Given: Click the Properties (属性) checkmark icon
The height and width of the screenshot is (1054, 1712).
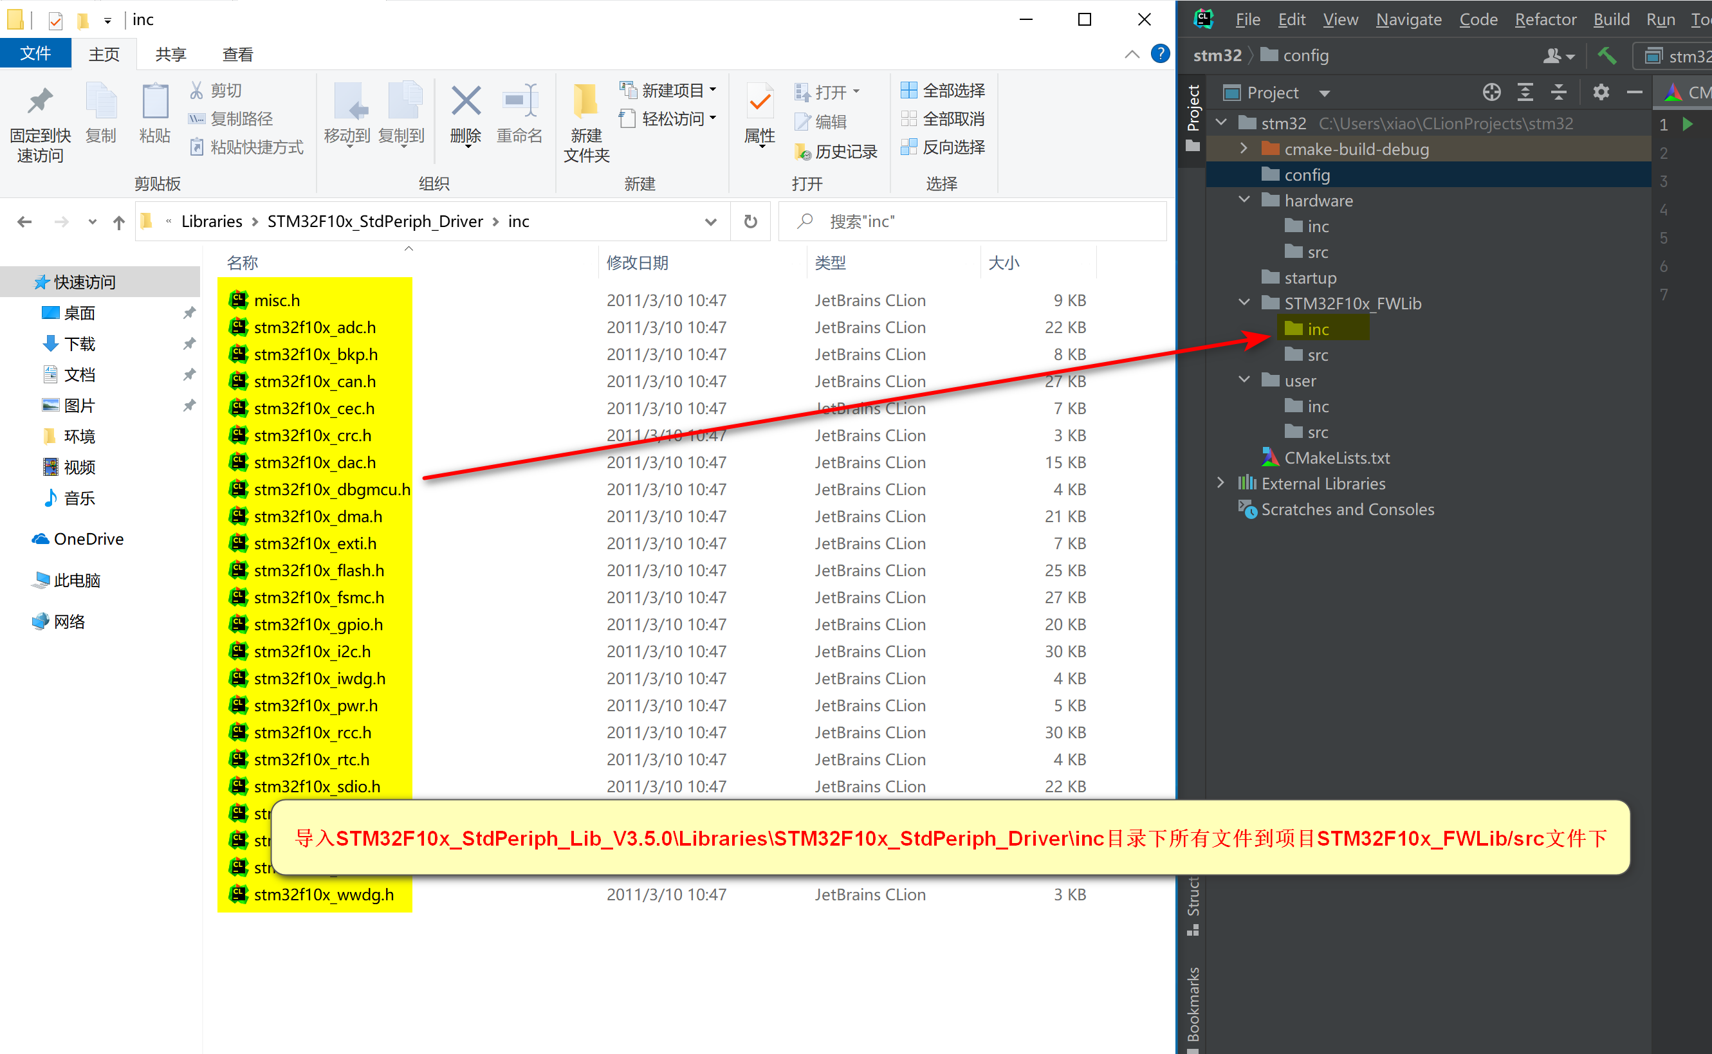Looking at the screenshot, I should click(759, 102).
